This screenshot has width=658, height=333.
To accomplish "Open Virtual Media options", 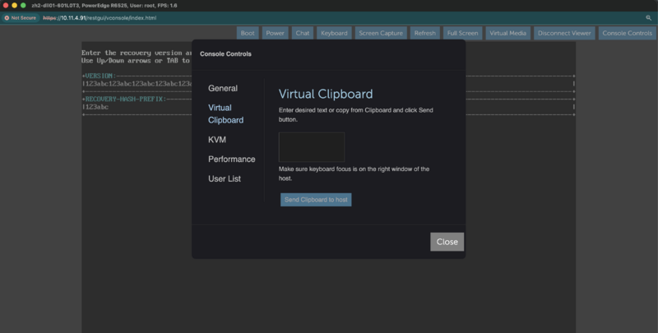I will coord(507,34).
